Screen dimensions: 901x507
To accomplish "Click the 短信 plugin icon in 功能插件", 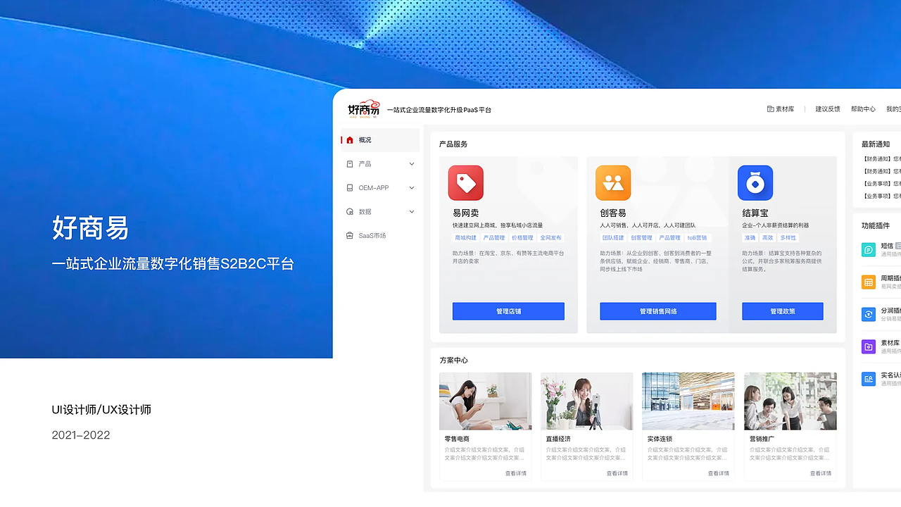I will click(867, 249).
